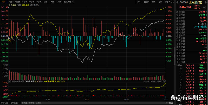
Task: Click the next stock right arrow
Action: 206,2
